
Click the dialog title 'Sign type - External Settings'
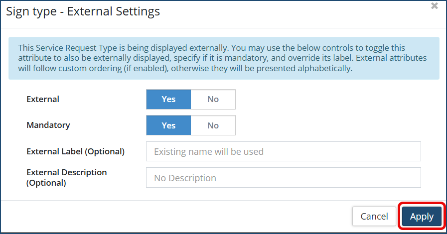(x=83, y=11)
